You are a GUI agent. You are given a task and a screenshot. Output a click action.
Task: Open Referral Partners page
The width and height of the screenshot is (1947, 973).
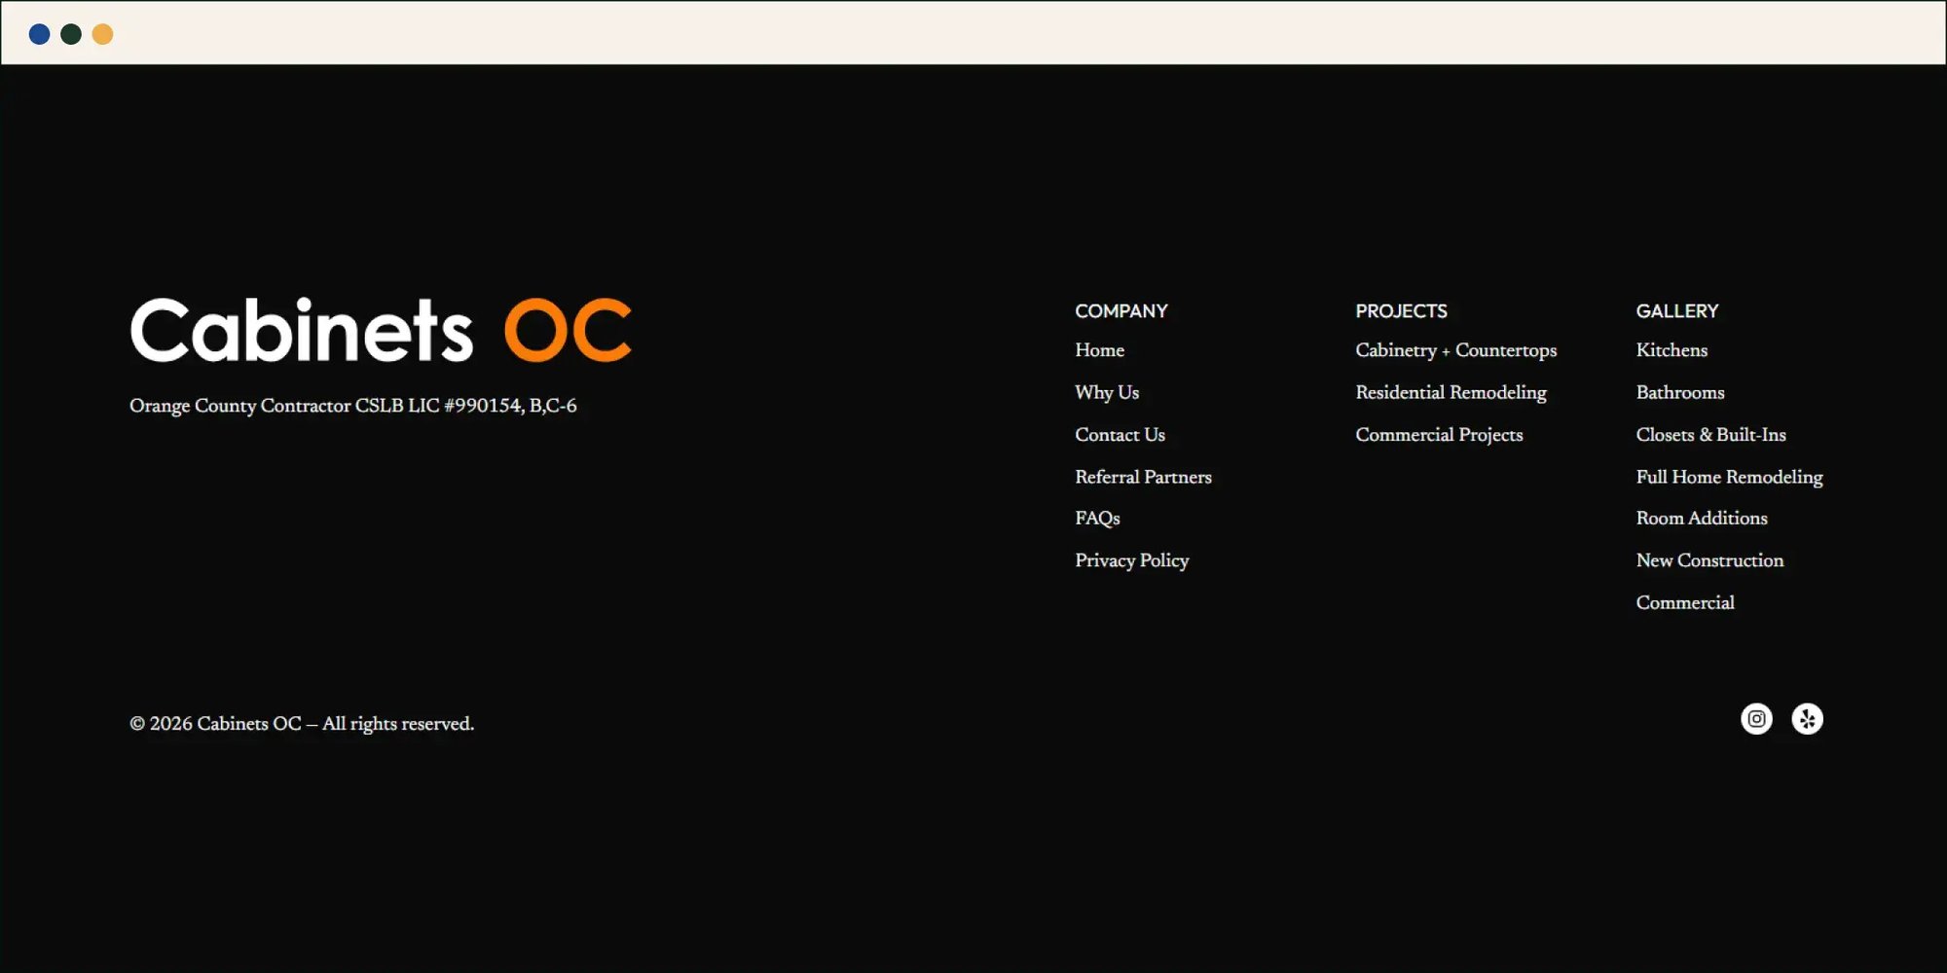pos(1143,477)
